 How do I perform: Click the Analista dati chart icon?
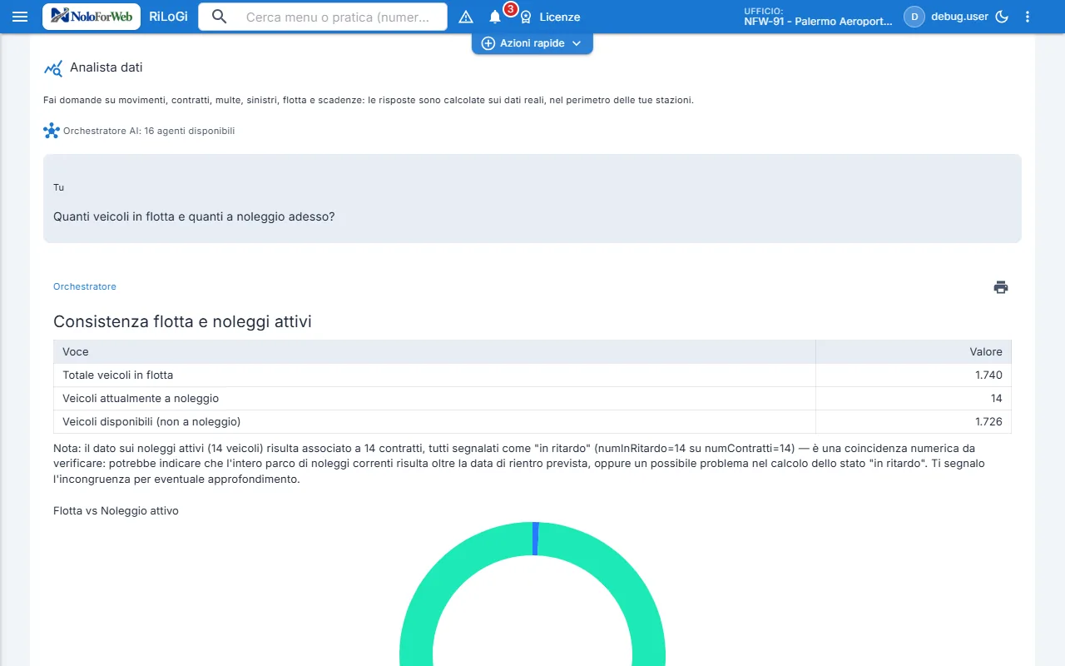point(53,68)
